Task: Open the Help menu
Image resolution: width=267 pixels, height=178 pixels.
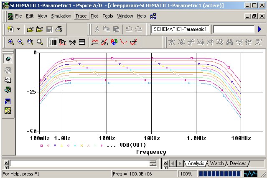Action: pyautogui.click(x=142, y=16)
